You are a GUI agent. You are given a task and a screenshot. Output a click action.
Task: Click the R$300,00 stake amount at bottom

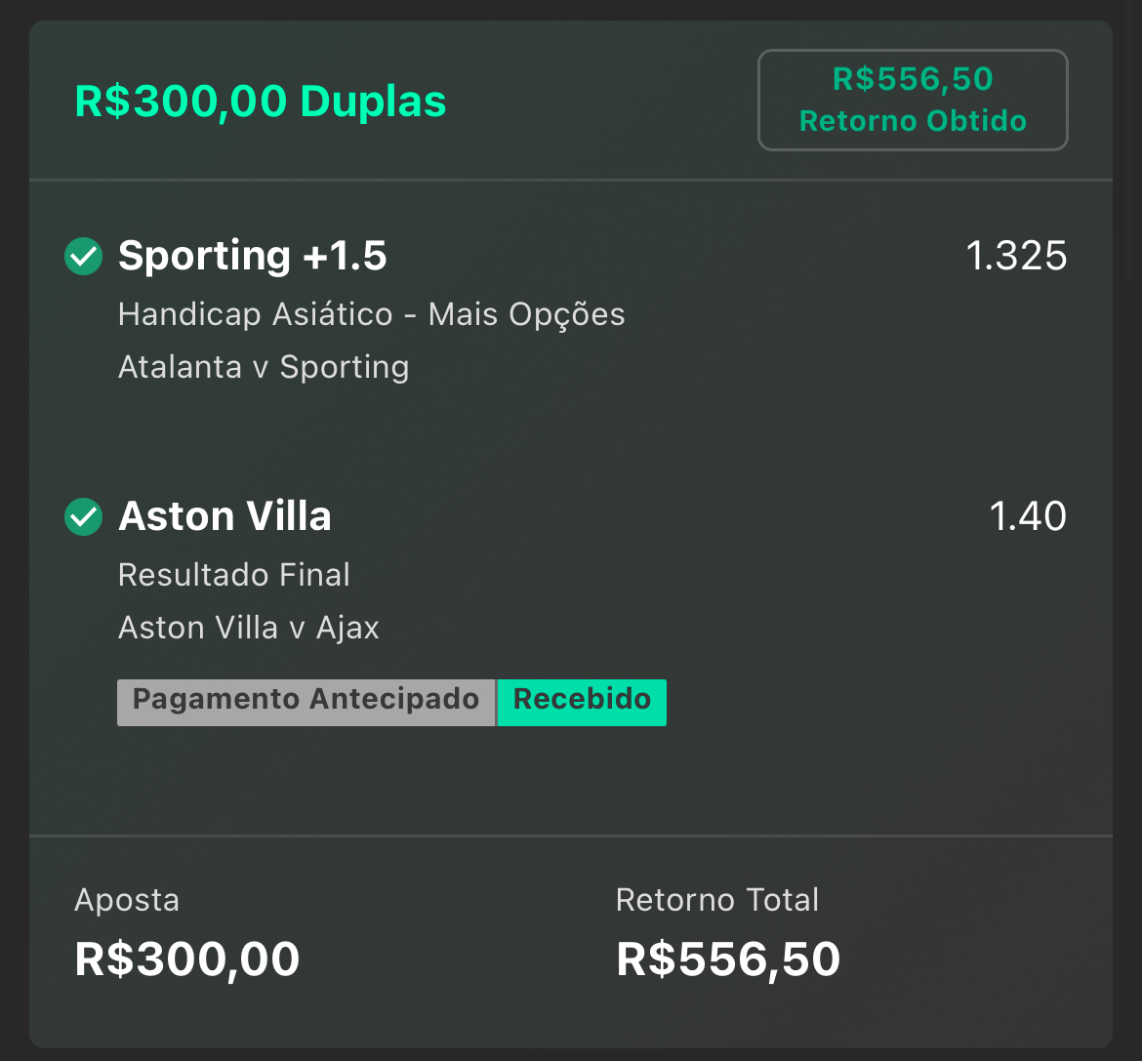[x=187, y=959]
